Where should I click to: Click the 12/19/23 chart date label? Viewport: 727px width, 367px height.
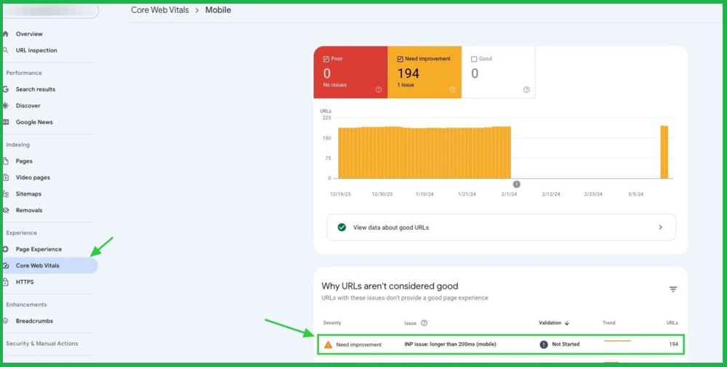tap(340, 194)
